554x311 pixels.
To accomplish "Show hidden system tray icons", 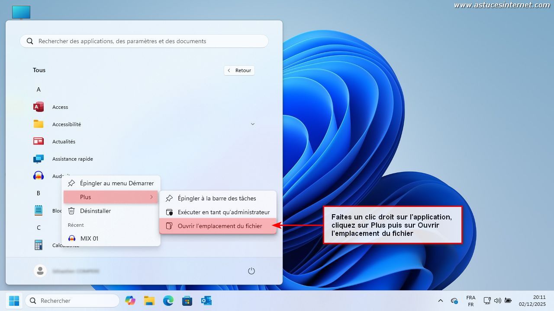I will click(441, 301).
